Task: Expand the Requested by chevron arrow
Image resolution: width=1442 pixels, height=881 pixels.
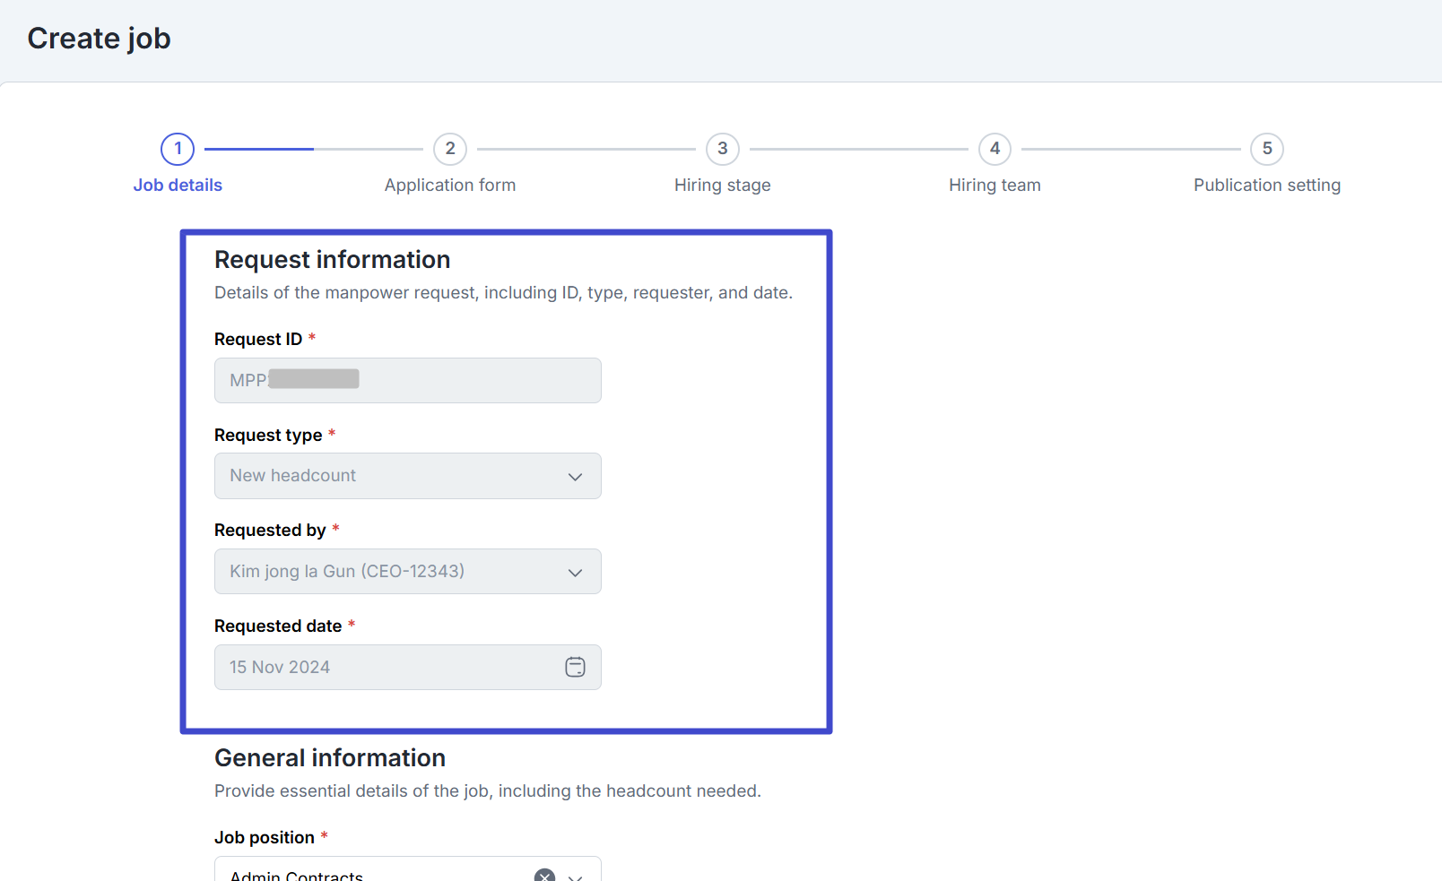Action: point(575,573)
